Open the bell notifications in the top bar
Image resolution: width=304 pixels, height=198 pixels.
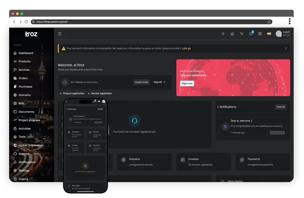coord(251,34)
